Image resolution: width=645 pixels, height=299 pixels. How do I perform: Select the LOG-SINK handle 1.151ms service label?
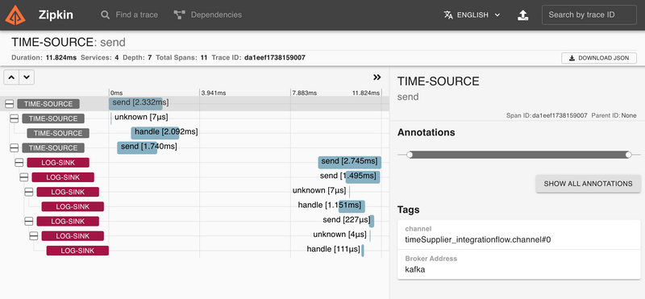(x=73, y=206)
